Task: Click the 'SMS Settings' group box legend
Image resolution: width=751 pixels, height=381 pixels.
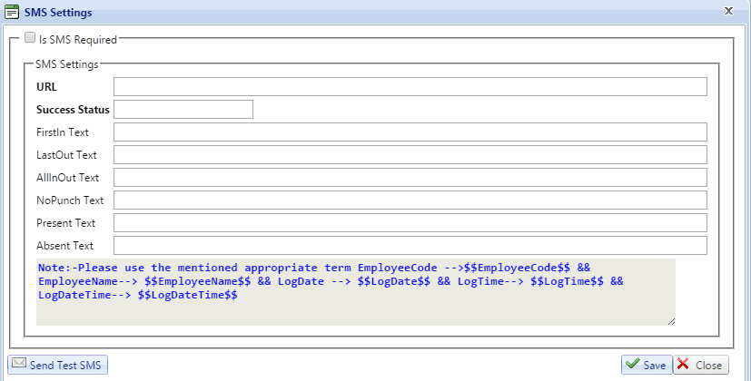Action: click(66, 64)
